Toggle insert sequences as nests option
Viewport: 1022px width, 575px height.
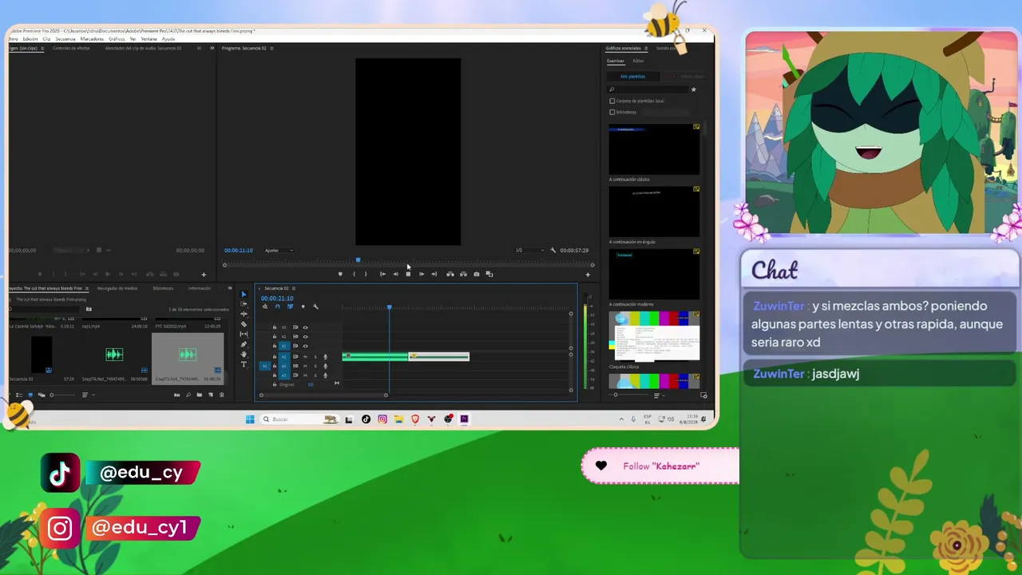click(x=264, y=307)
